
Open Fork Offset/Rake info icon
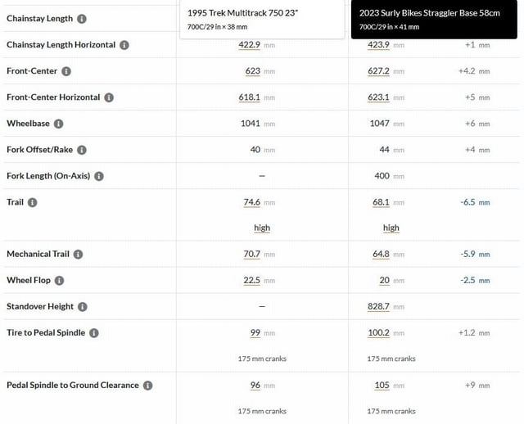(x=82, y=150)
